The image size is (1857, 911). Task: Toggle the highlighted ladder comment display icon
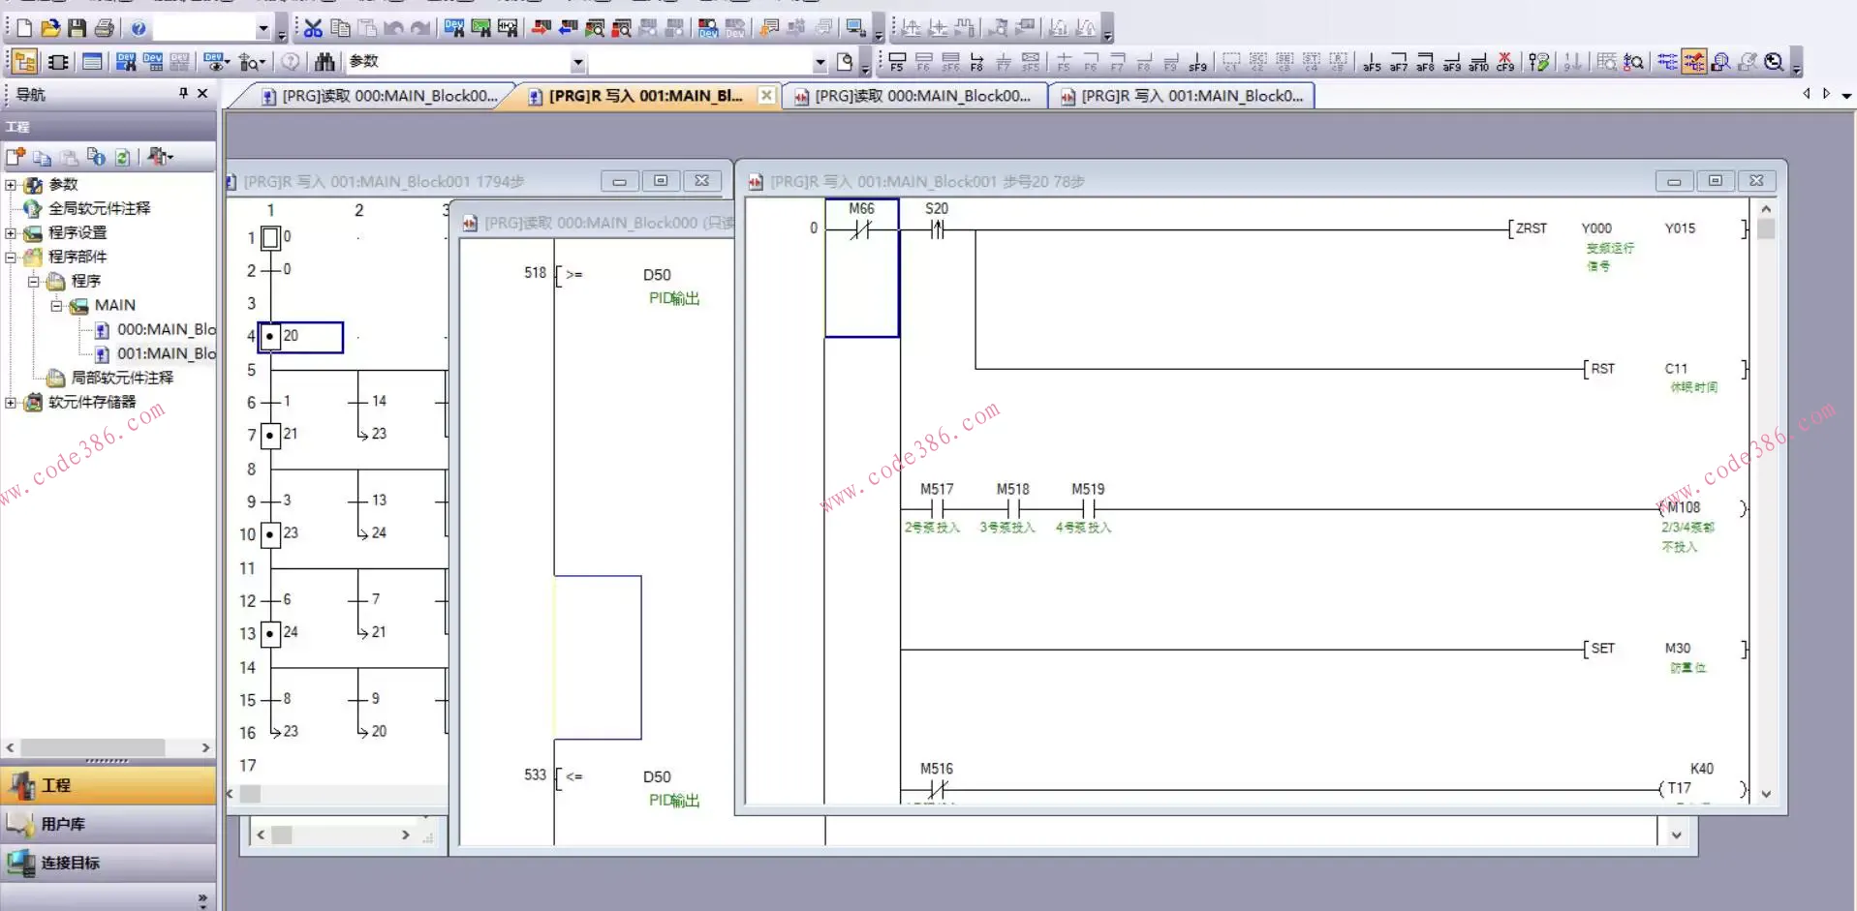coord(1694,62)
